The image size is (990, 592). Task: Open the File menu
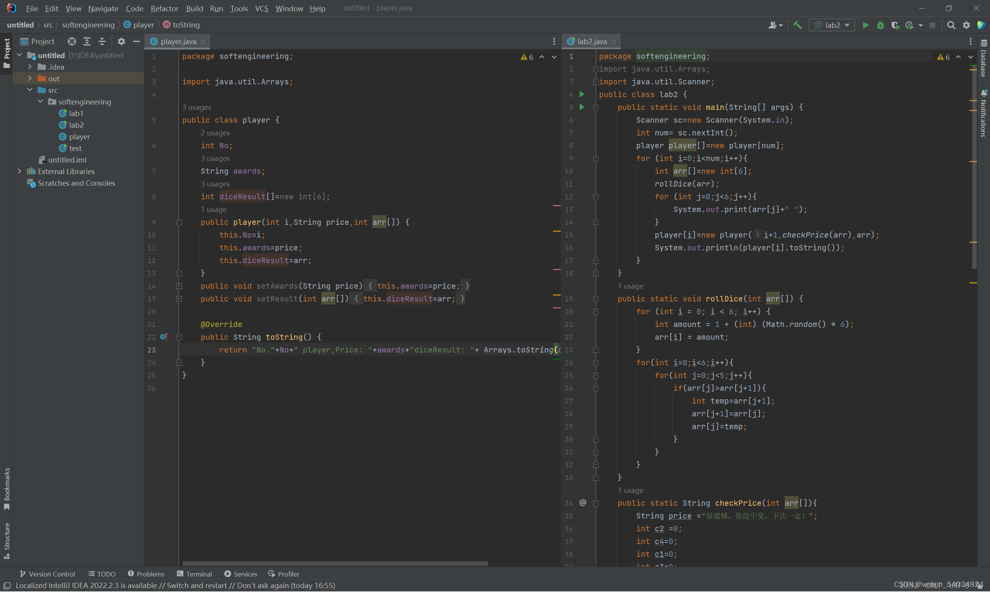click(x=31, y=9)
